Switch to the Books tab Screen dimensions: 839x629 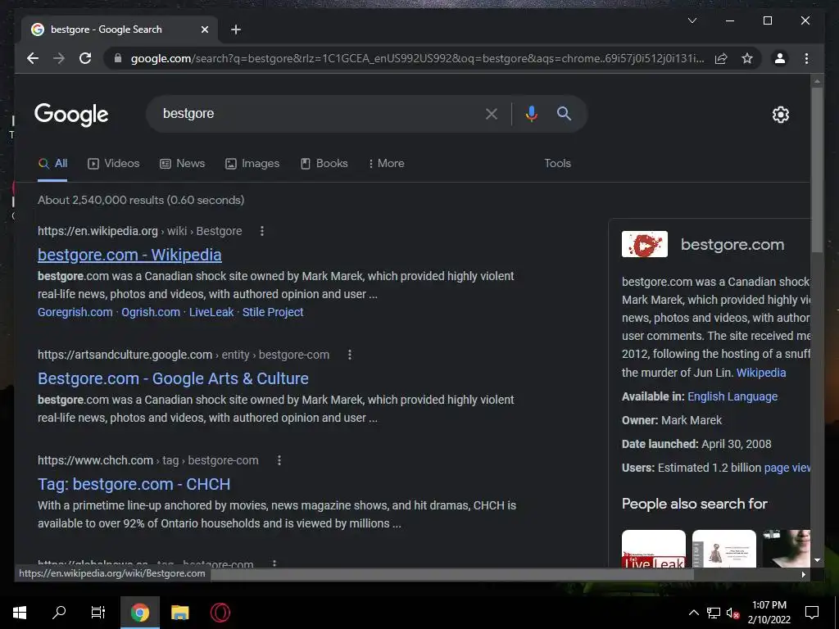(x=324, y=164)
